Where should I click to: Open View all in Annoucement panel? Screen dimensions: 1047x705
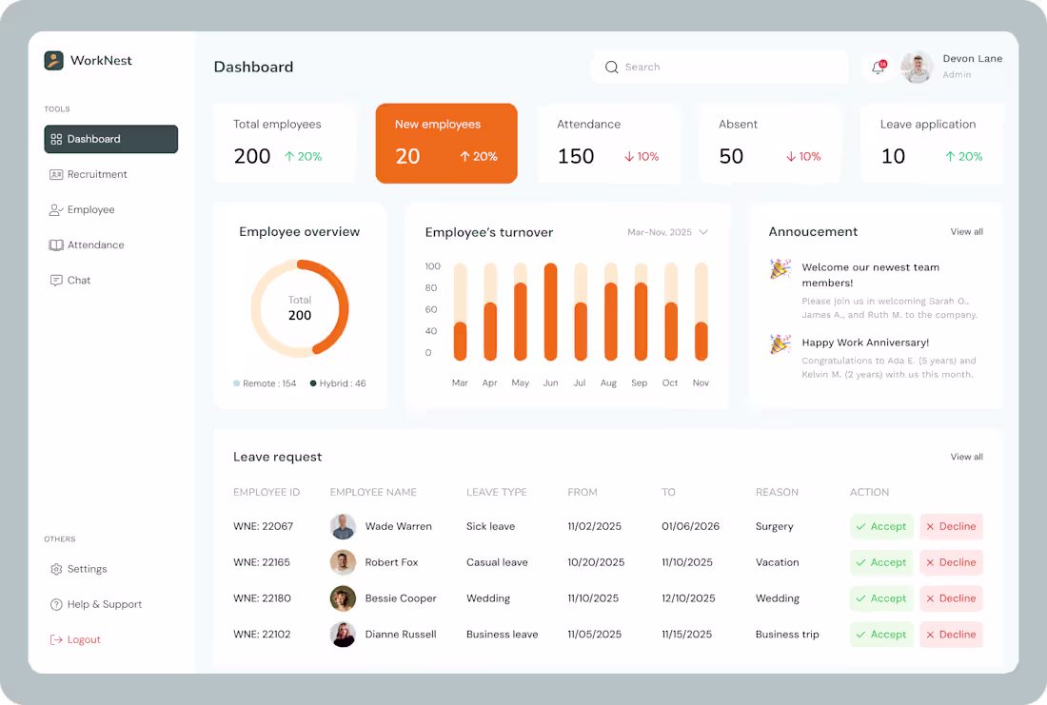(x=966, y=231)
